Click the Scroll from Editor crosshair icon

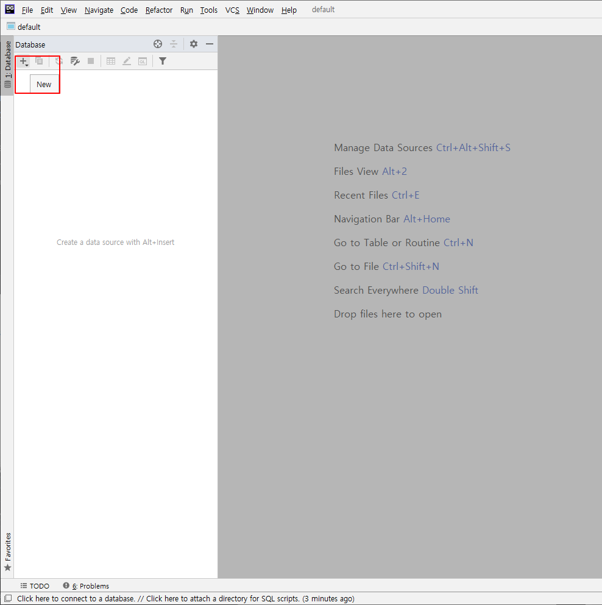click(x=157, y=44)
